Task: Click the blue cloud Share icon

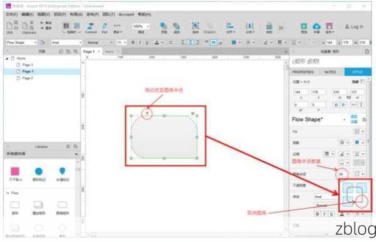Action: (x=316, y=28)
